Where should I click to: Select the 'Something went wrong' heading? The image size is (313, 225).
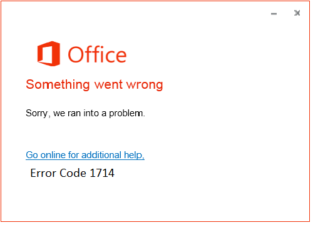[x=95, y=85]
